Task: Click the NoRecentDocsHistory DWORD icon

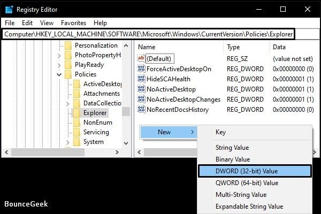Action: pos(141,109)
